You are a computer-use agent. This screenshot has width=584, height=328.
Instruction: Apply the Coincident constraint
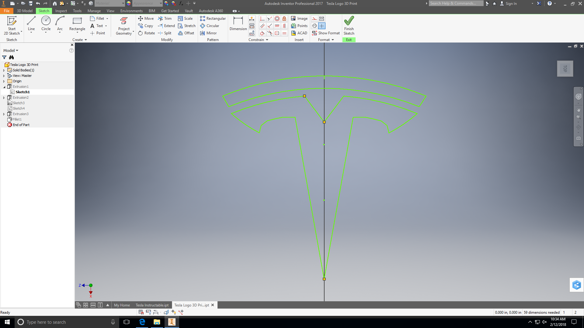pyautogui.click(x=262, y=19)
